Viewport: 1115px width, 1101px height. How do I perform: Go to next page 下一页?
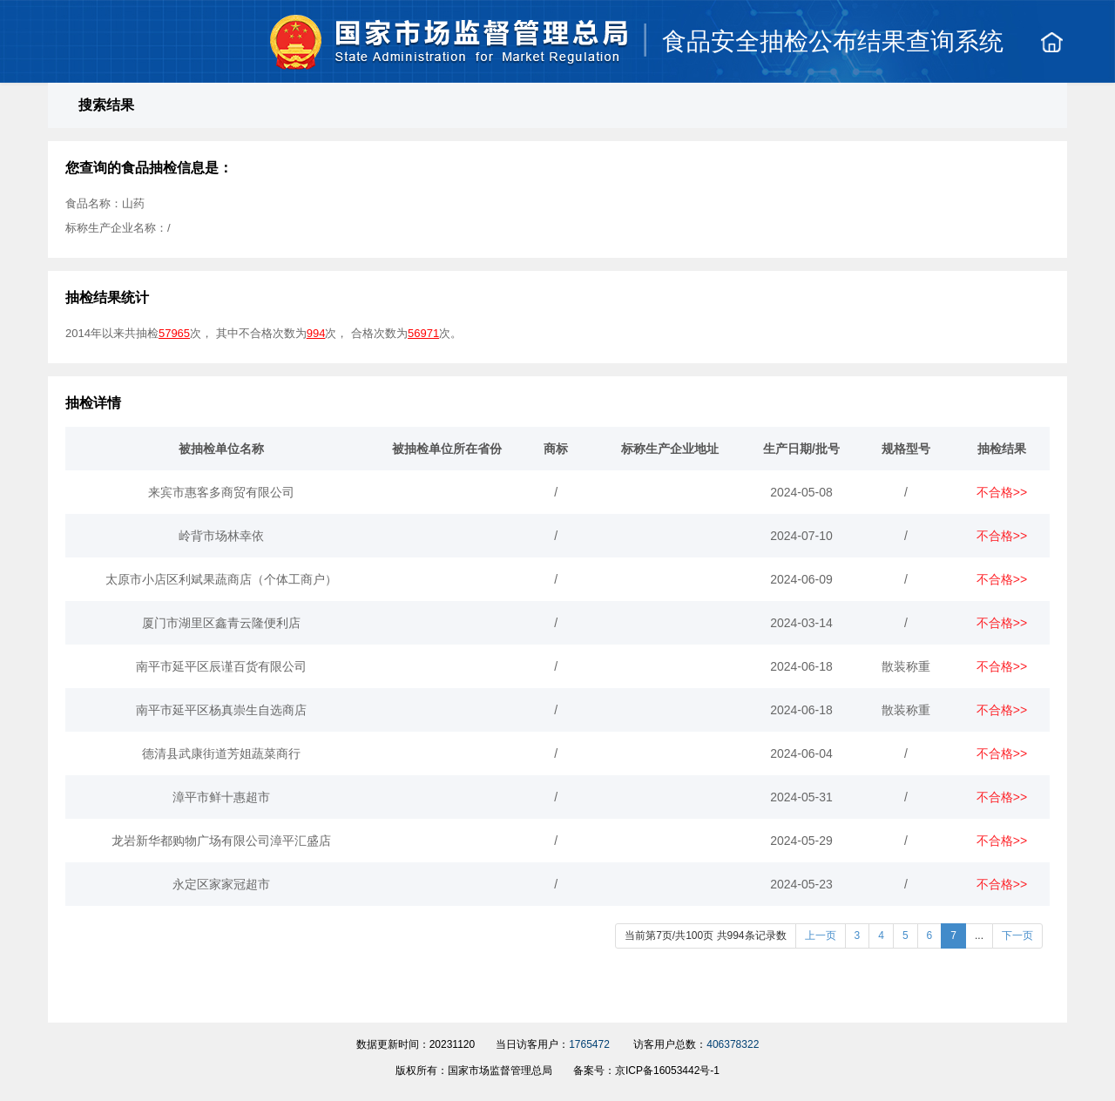click(x=1017, y=936)
